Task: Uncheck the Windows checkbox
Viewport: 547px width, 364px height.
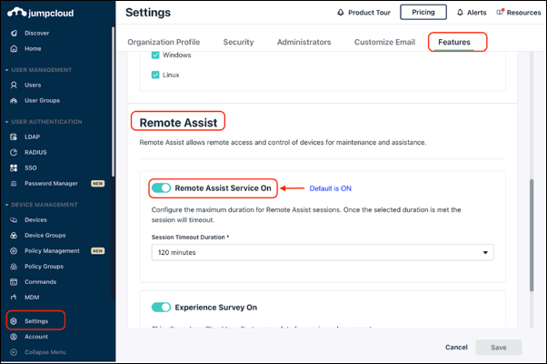Action: [x=155, y=55]
